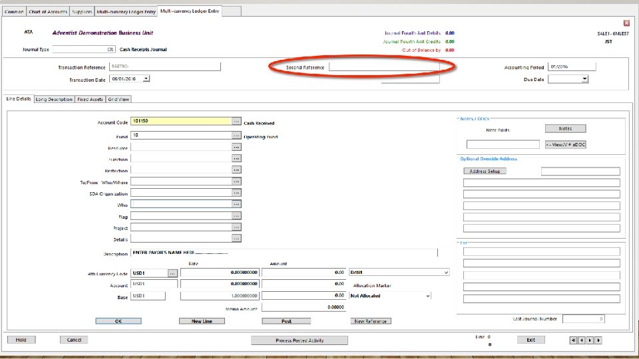
Task: Select the Long Description sub-tab
Action: click(x=54, y=99)
